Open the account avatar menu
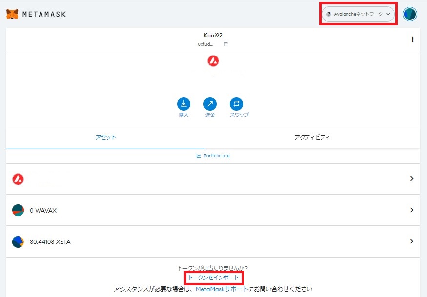Image resolution: width=427 pixels, height=297 pixels. tap(410, 14)
